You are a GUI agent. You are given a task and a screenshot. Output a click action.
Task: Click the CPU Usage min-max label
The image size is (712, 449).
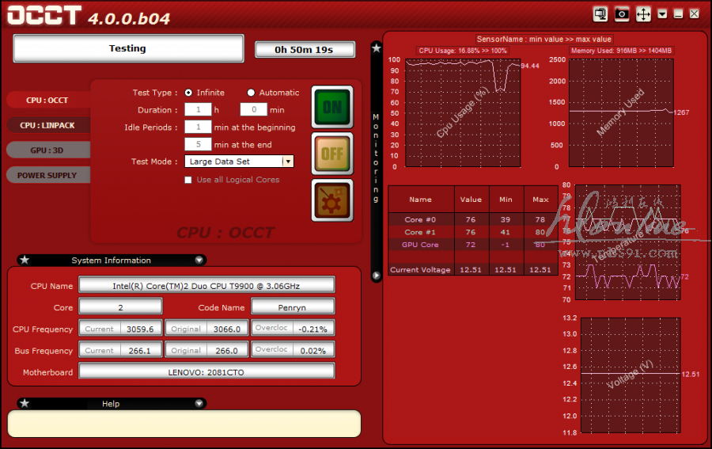click(463, 51)
